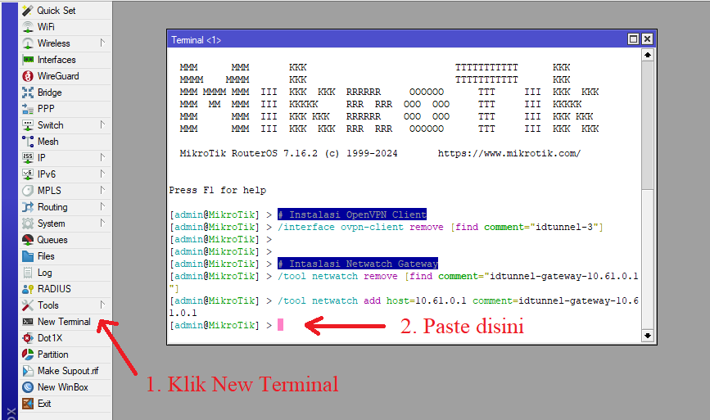Click the Switch icon in sidebar
710x420 pixels.
pos(28,125)
